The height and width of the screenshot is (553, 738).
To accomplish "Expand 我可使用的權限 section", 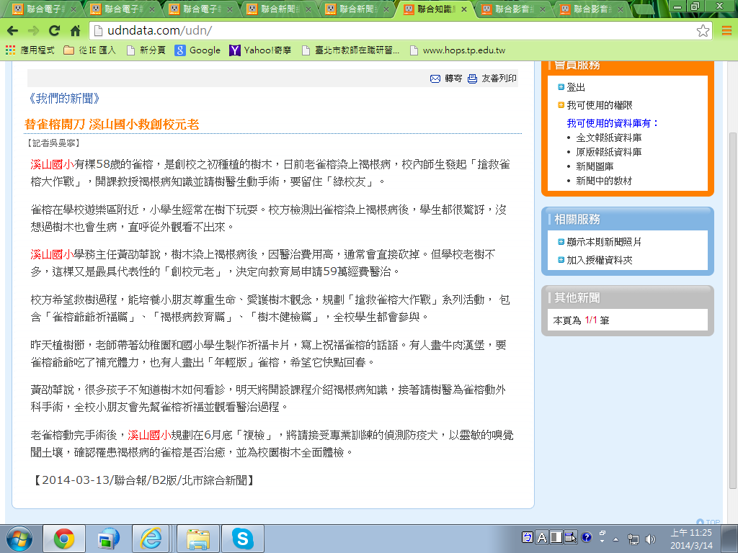I will click(561, 105).
